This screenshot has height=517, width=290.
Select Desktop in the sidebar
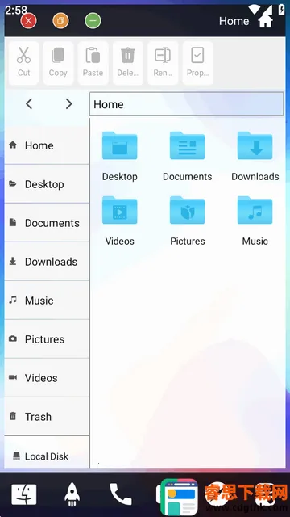47,184
